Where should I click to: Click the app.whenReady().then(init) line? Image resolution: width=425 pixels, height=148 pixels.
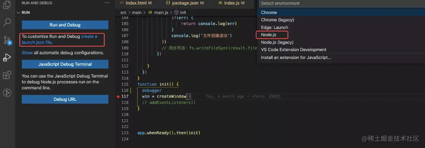coord(168,133)
